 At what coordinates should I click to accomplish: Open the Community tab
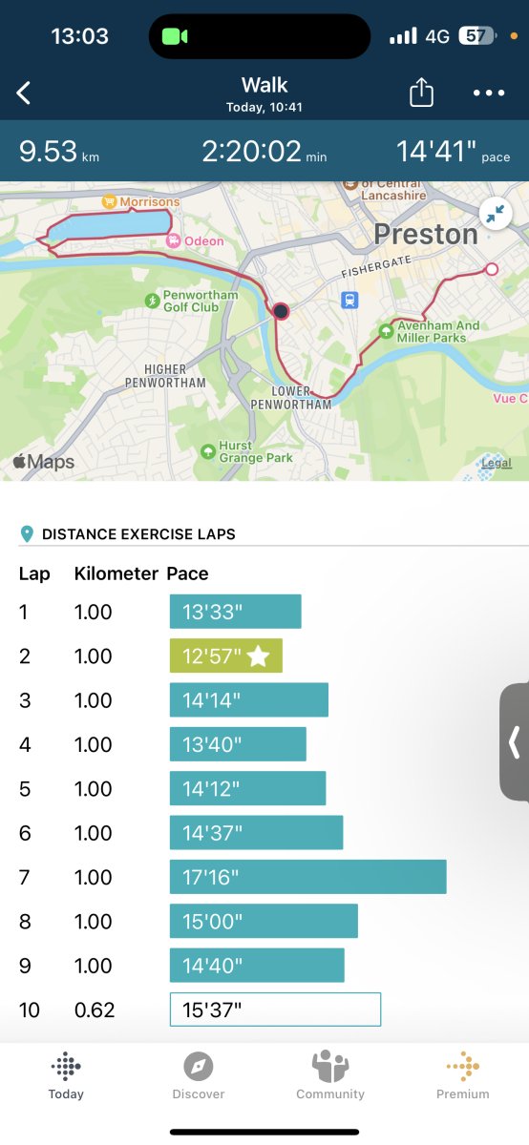[330, 1076]
